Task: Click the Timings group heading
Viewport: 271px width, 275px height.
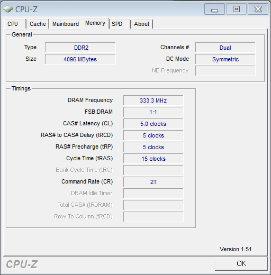Action: [21, 88]
